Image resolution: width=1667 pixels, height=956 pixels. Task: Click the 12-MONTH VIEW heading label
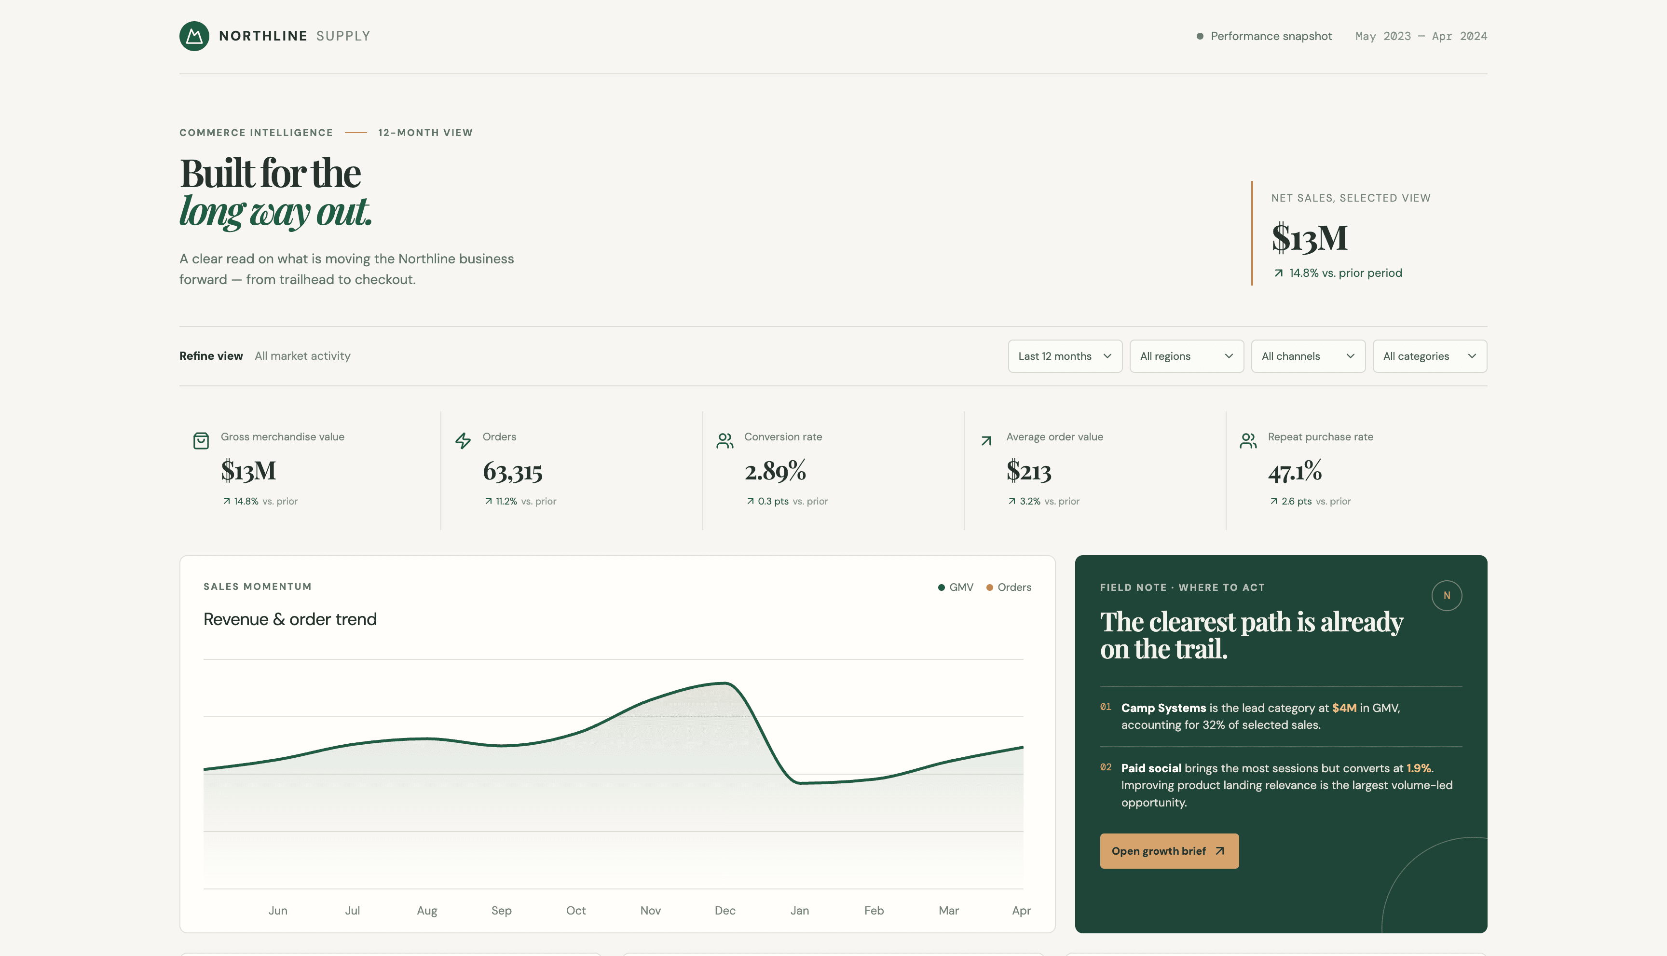click(425, 133)
